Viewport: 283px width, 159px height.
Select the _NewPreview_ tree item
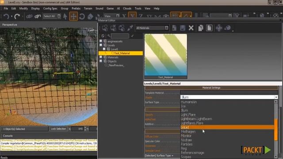click(x=116, y=65)
